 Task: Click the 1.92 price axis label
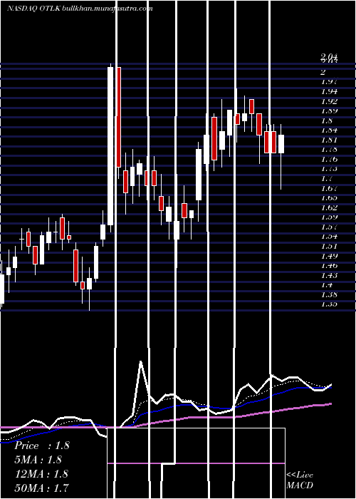tap(329, 101)
